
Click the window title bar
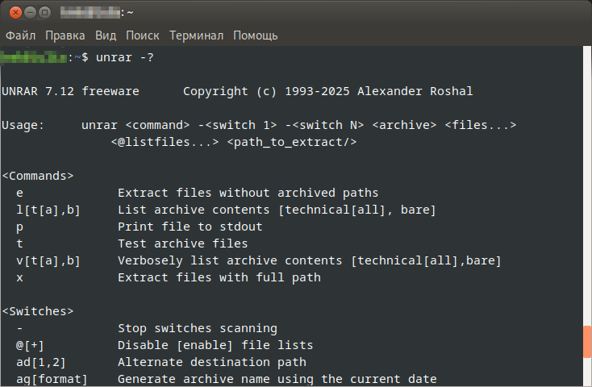pos(323,12)
